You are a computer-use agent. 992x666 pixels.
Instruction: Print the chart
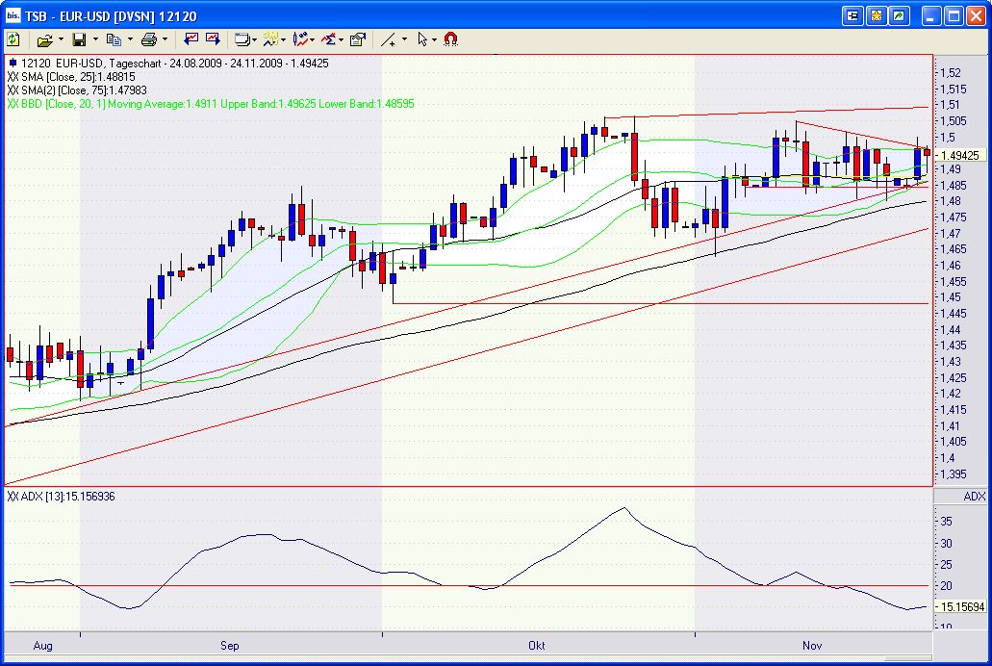pyautogui.click(x=147, y=38)
